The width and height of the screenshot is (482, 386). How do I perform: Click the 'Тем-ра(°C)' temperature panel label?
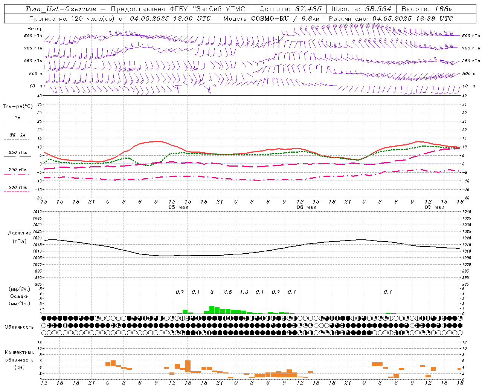click(18, 107)
